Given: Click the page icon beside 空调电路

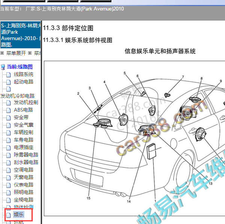Looking at the screenshot, I should pyautogui.click(x=9, y=170).
